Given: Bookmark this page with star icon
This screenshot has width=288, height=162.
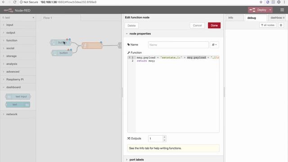Looking at the screenshot, I should pos(261,2).
